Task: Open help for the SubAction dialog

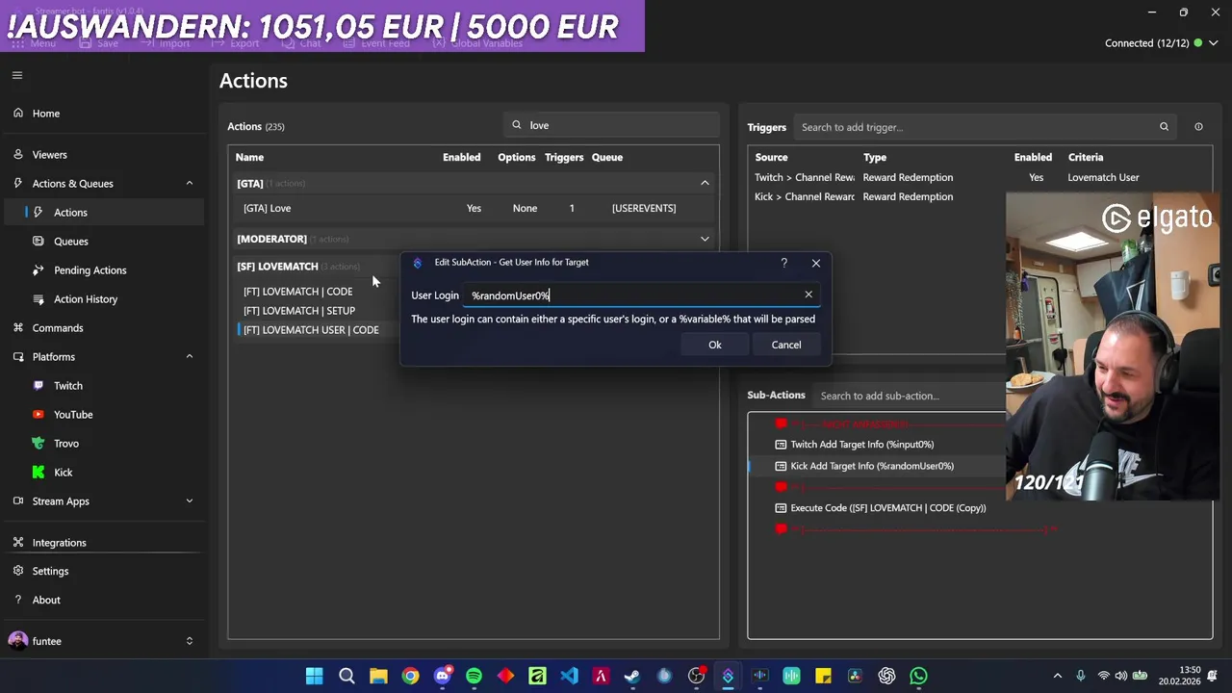Action: [x=783, y=263]
